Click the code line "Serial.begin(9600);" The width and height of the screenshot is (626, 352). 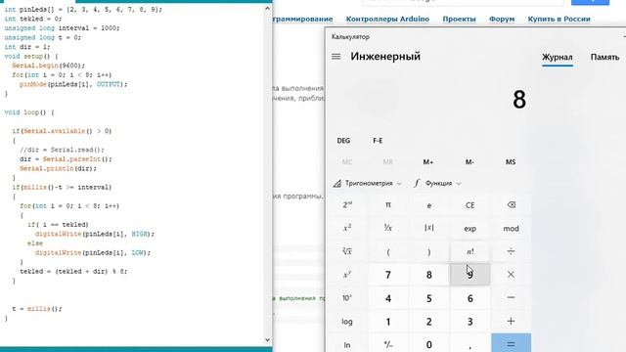click(48, 66)
